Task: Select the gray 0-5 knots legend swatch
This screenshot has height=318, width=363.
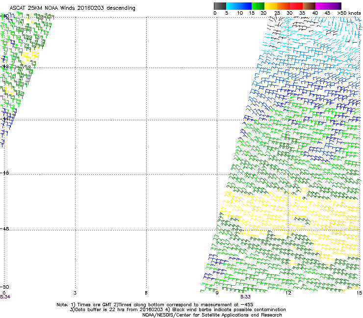Action: [220, 6]
